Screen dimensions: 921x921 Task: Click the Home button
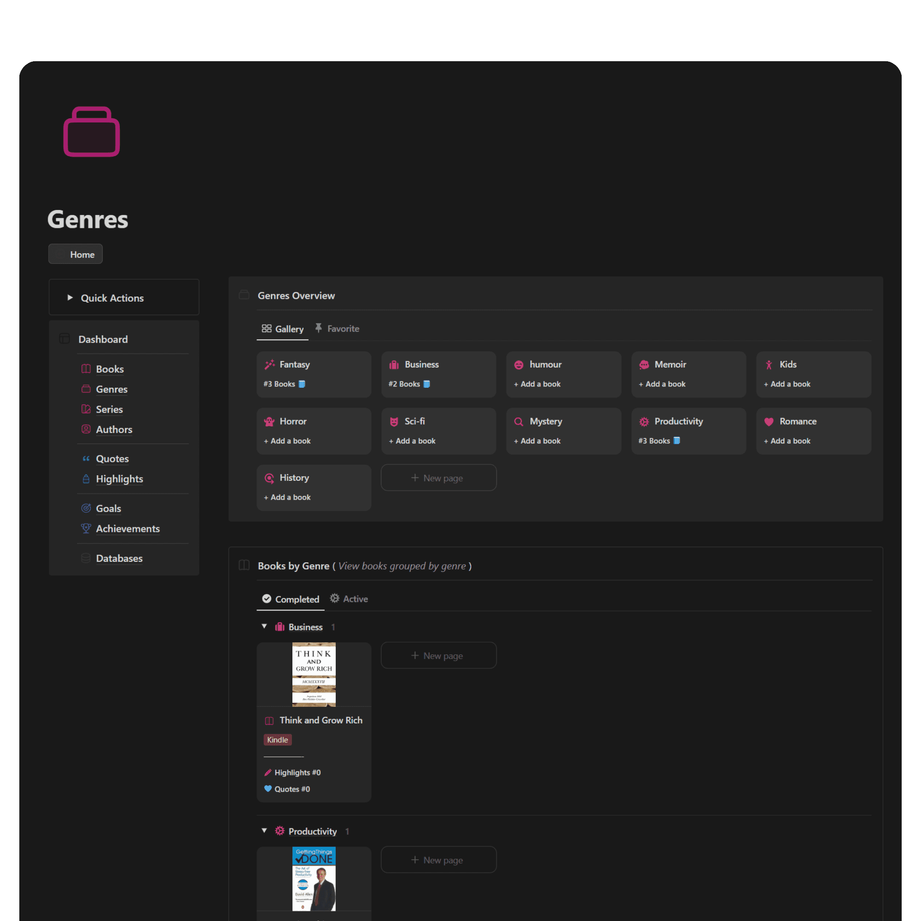coord(76,255)
